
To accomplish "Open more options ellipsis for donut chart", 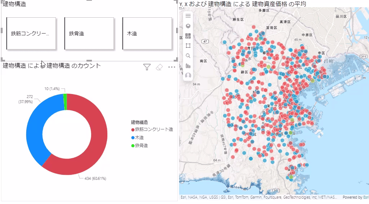I will 172,67.
